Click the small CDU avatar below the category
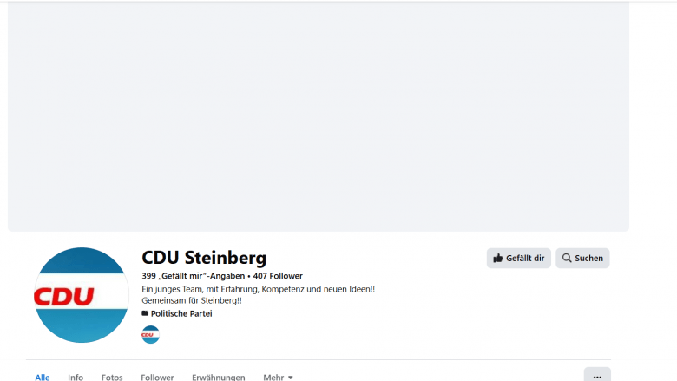Viewport: 677px width, 381px height. tap(150, 334)
